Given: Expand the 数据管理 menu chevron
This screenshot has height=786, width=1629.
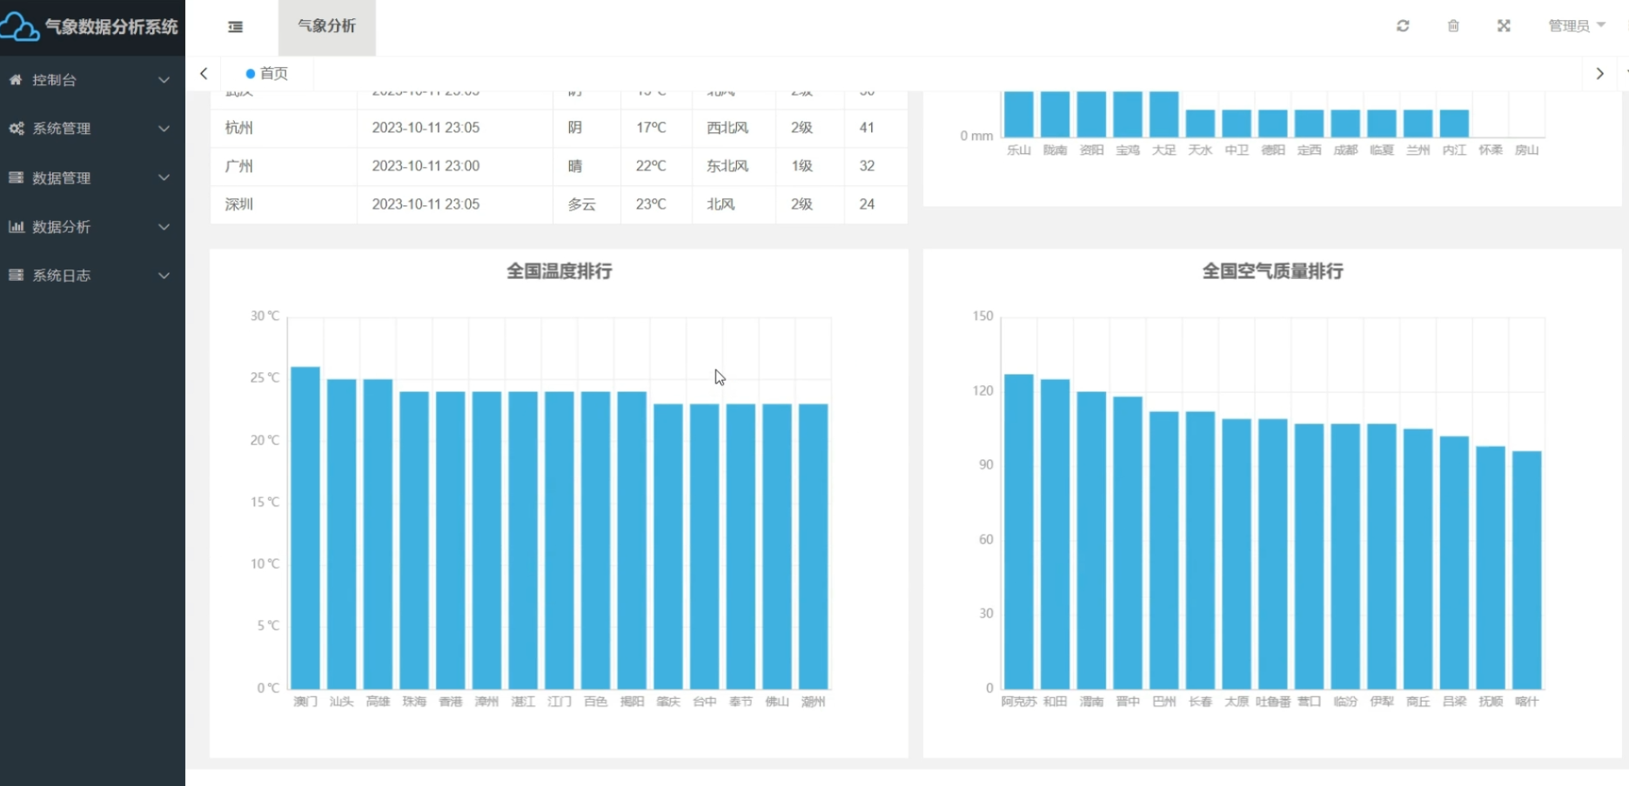Looking at the screenshot, I should point(164,177).
